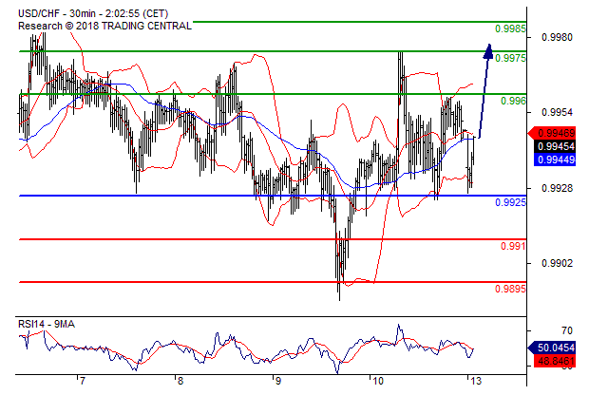589x395 pixels.
Task: Click the 0.9954 price axis value
Action: coord(557,112)
